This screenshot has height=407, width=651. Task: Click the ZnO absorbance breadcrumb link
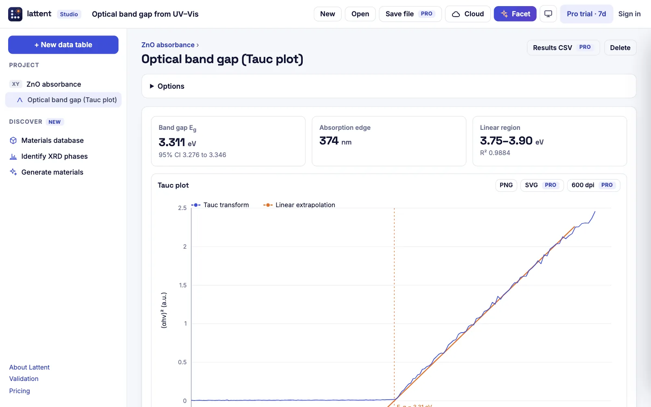click(x=168, y=45)
